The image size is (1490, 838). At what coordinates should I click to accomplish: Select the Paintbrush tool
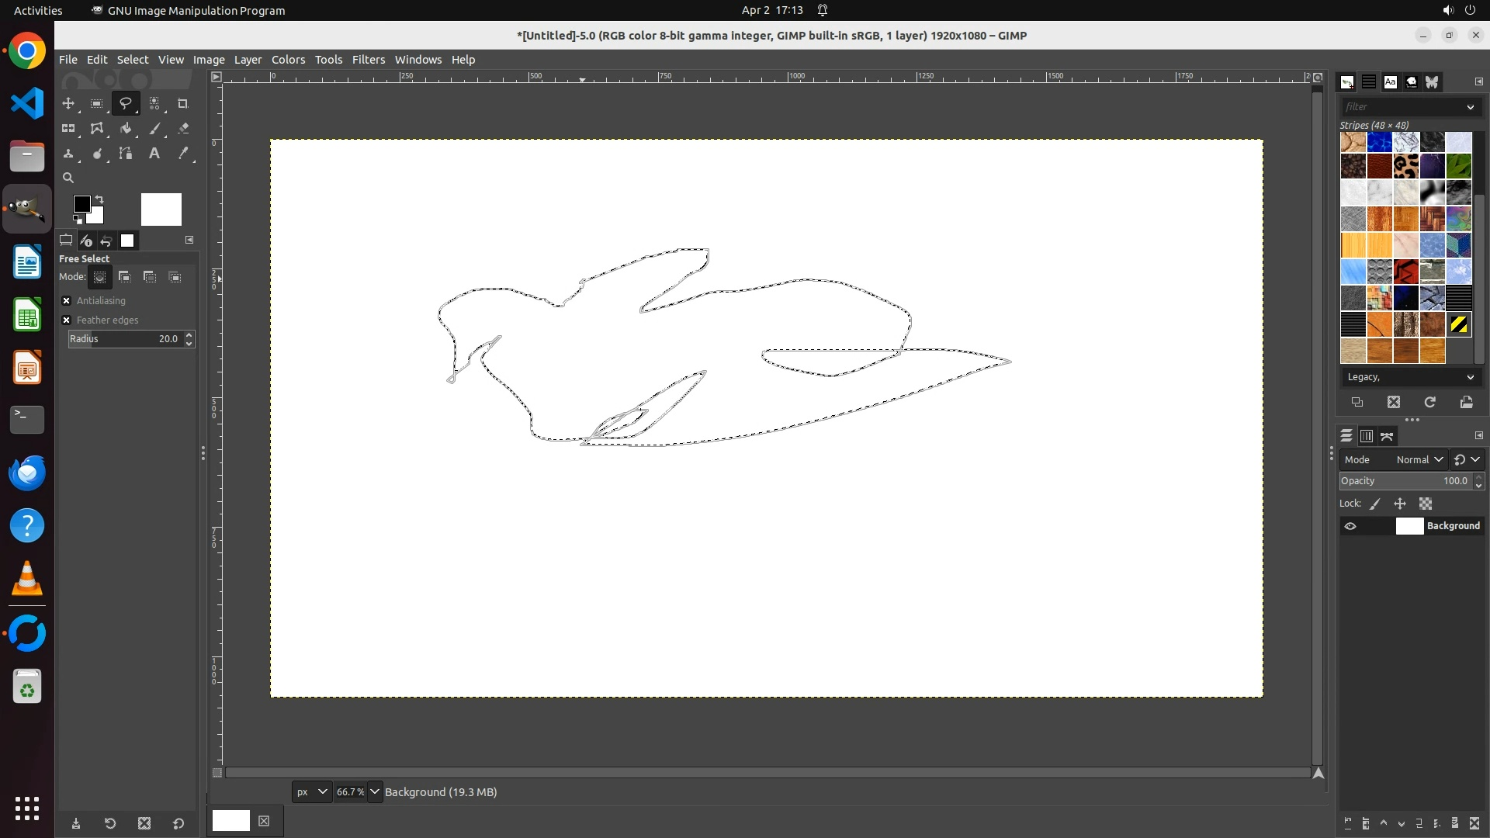pyautogui.click(x=154, y=129)
